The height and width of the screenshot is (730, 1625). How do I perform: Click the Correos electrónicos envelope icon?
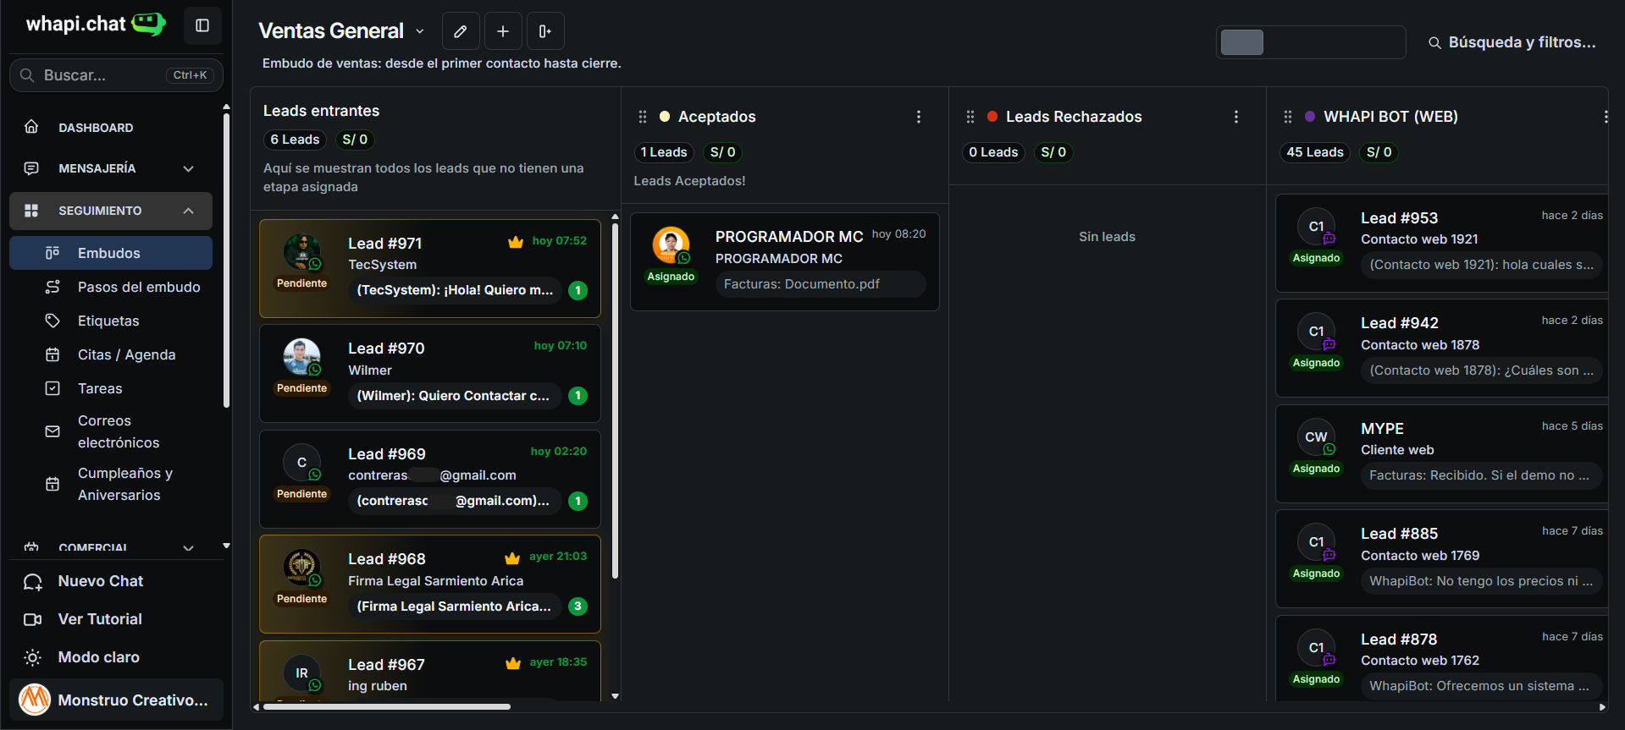53,431
